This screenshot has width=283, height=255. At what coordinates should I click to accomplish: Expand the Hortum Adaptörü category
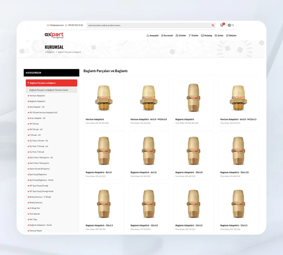pyautogui.click(x=37, y=96)
